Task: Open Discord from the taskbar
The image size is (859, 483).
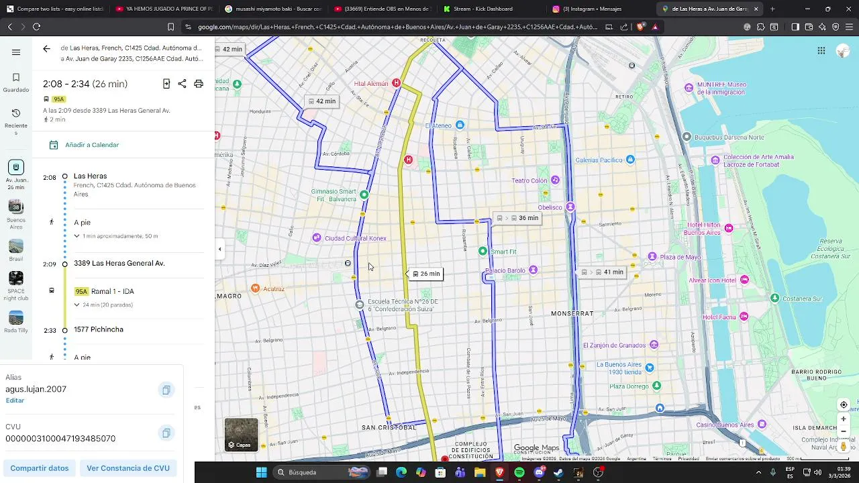Action: coord(539,472)
